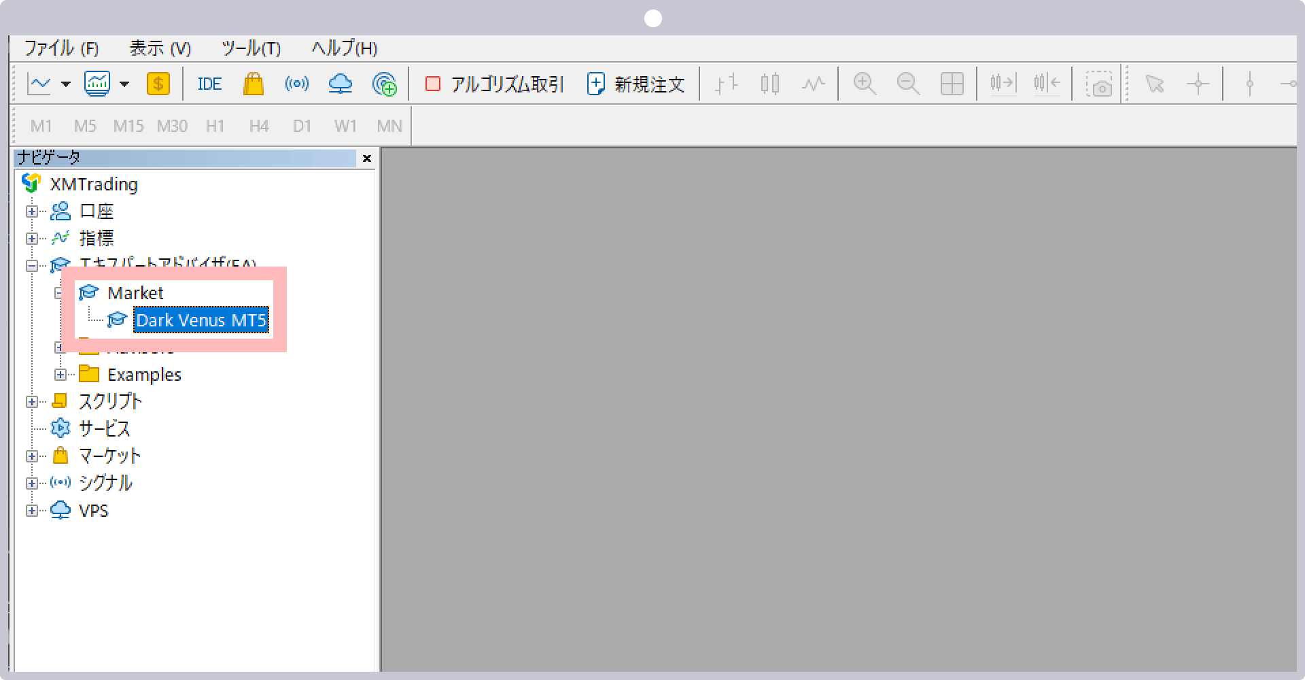1305x680 pixels.
Task: Click the tile windows grid icon
Action: click(952, 84)
